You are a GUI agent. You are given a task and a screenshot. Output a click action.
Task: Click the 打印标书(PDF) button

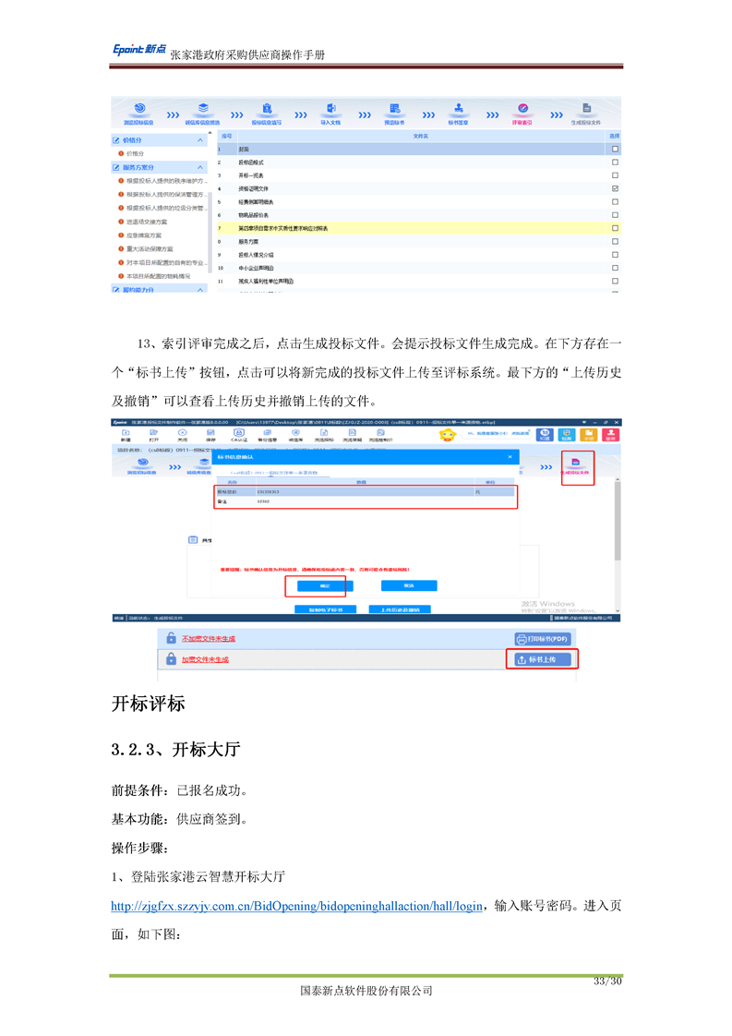click(x=543, y=639)
